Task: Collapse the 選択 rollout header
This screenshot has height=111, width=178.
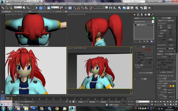Action: coord(144,47)
